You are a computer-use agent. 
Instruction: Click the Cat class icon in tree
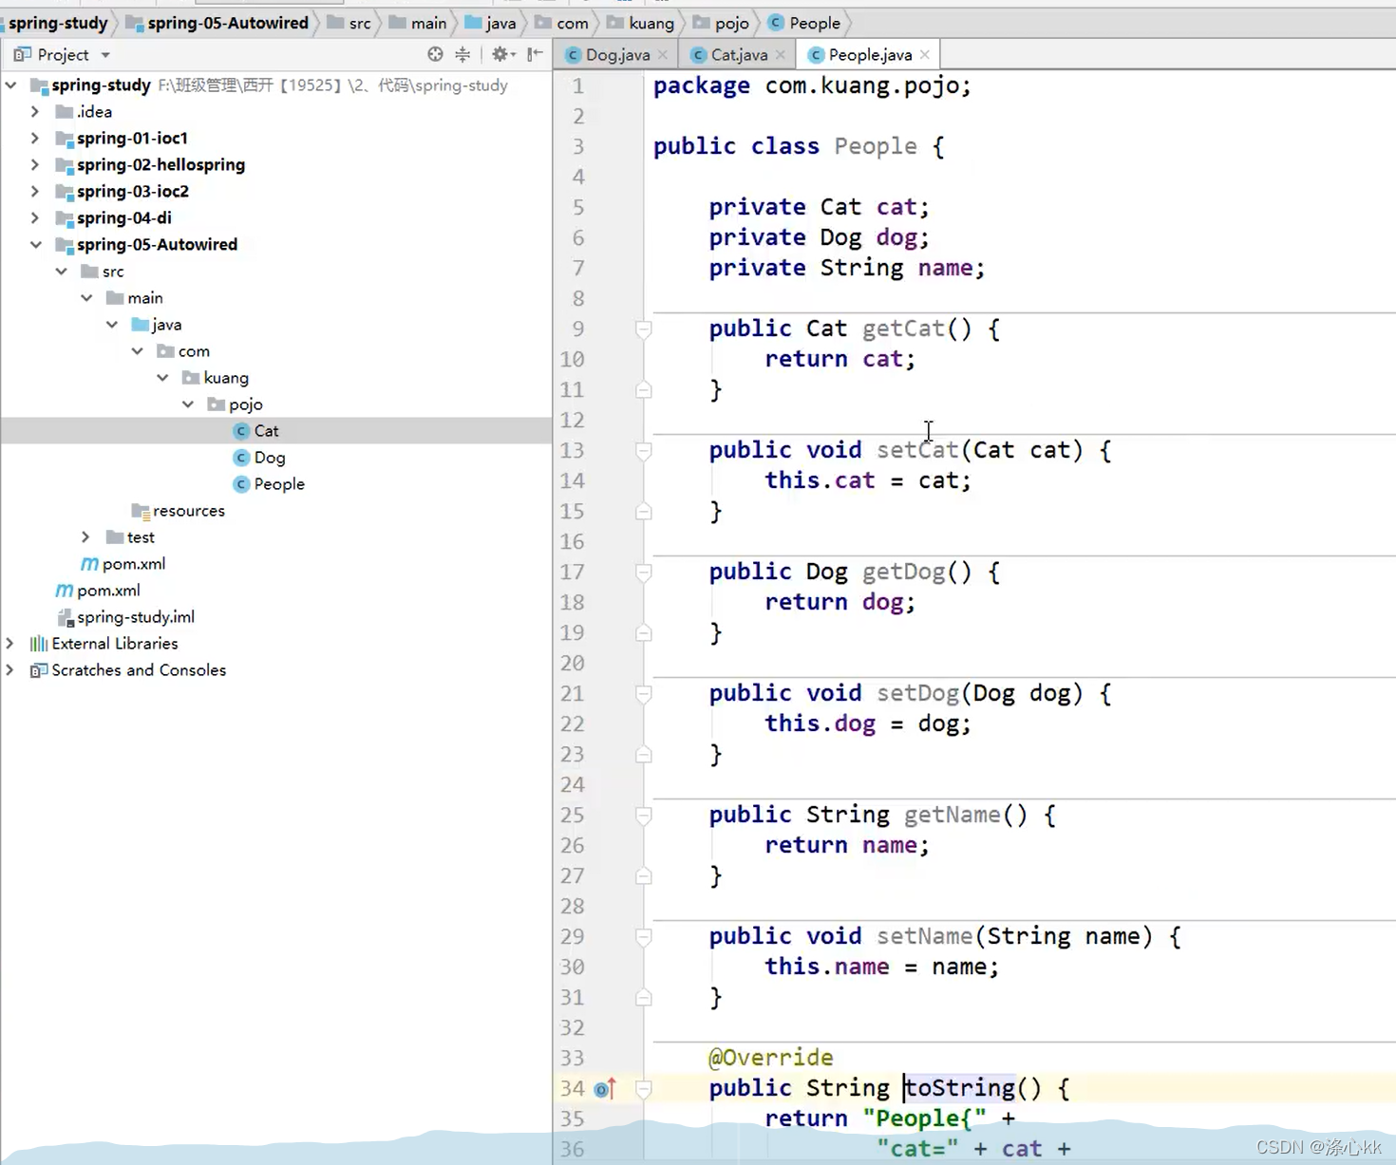pyautogui.click(x=241, y=431)
